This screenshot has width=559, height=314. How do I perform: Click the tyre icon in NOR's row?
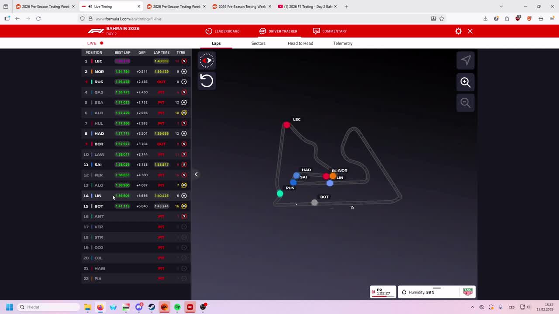184,72
